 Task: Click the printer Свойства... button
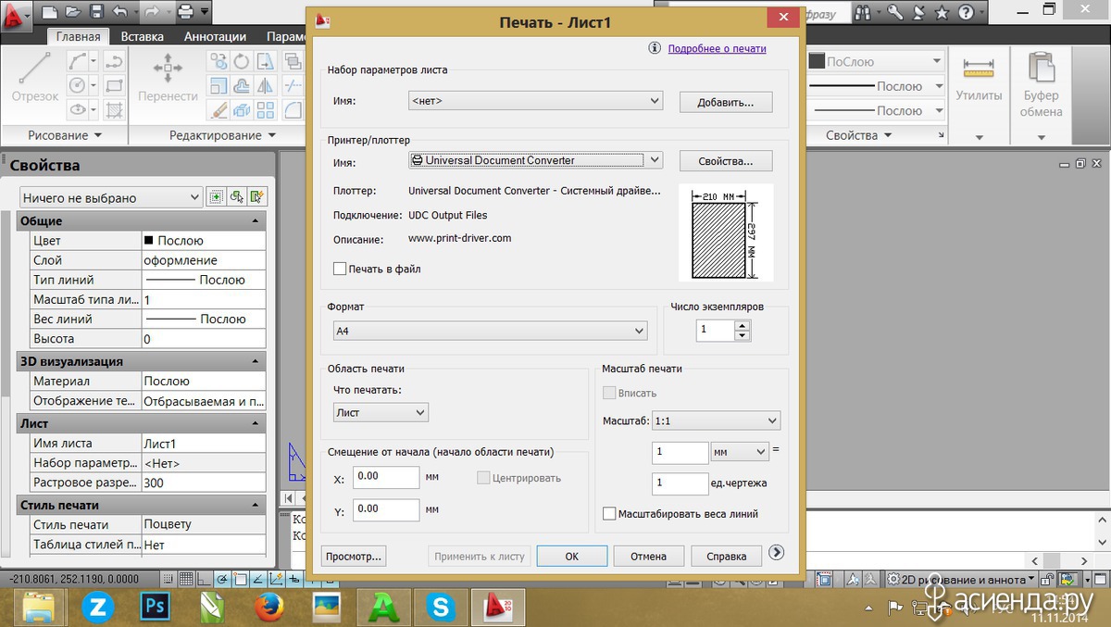(x=726, y=161)
